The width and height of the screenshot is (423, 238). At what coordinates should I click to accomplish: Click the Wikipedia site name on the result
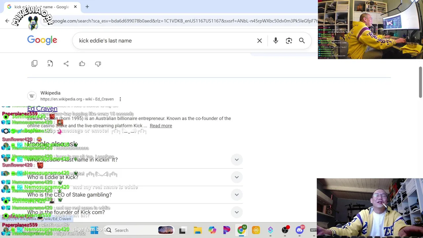point(50,93)
